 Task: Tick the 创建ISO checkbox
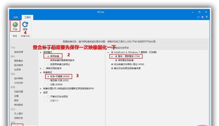click(48, 101)
